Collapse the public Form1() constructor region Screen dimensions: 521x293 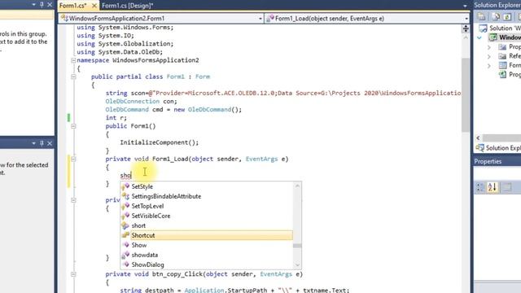pos(73,126)
